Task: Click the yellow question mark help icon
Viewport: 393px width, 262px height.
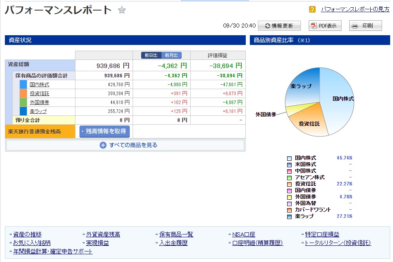Action: 312,9
